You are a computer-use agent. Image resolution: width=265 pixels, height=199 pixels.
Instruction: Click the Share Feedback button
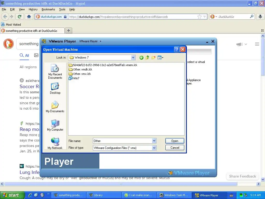point(242,176)
